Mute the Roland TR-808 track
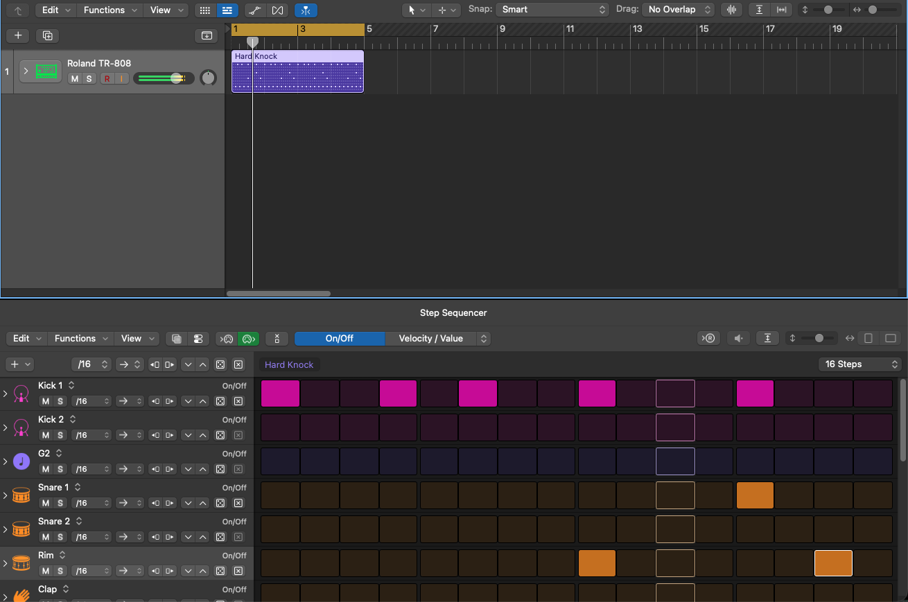The image size is (908, 602). pyautogui.click(x=75, y=79)
